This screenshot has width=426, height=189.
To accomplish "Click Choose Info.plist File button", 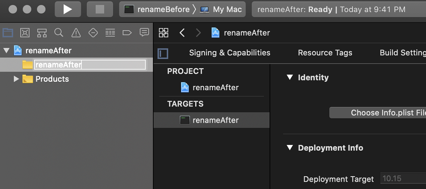I will tap(378, 113).
